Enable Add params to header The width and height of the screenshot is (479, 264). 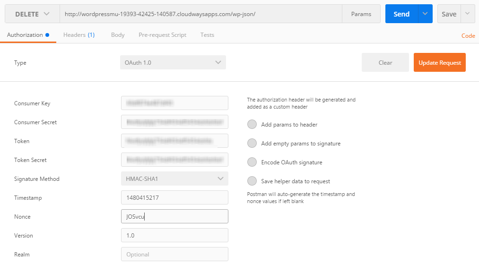(x=252, y=125)
